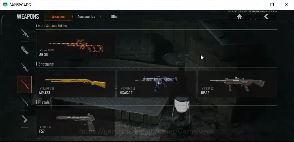Select the bolt-action rifle sidebar icon

tap(24, 102)
